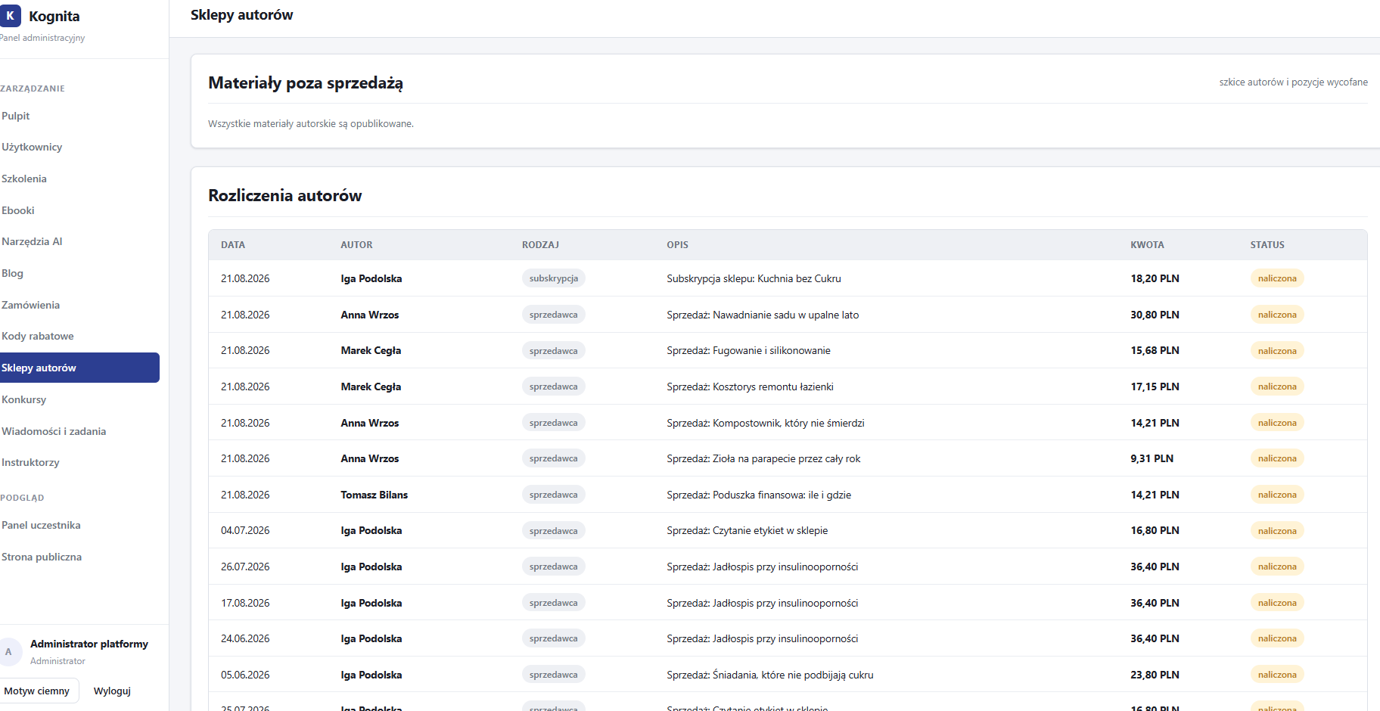The height and width of the screenshot is (711, 1380).
Task: Click naliczona status for Tomasz Bilans row
Action: point(1277,495)
